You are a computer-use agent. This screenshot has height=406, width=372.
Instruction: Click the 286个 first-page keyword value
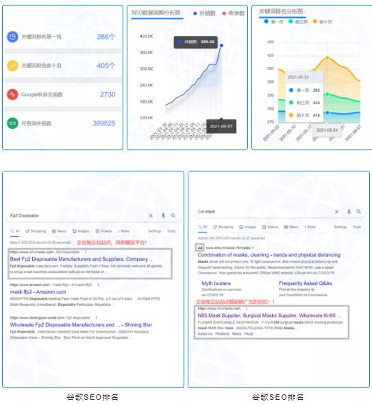pos(106,37)
